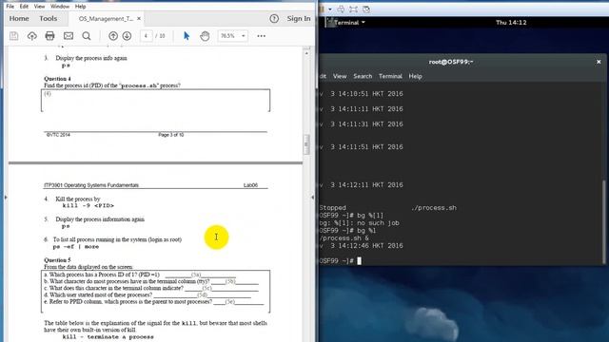Click 'Lab06' header text in PDF
609x342 pixels.
tap(250, 185)
